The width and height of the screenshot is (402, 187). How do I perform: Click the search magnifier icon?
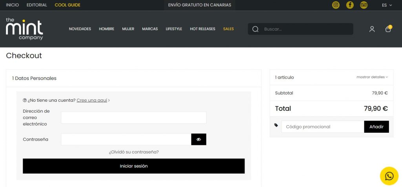(256, 29)
